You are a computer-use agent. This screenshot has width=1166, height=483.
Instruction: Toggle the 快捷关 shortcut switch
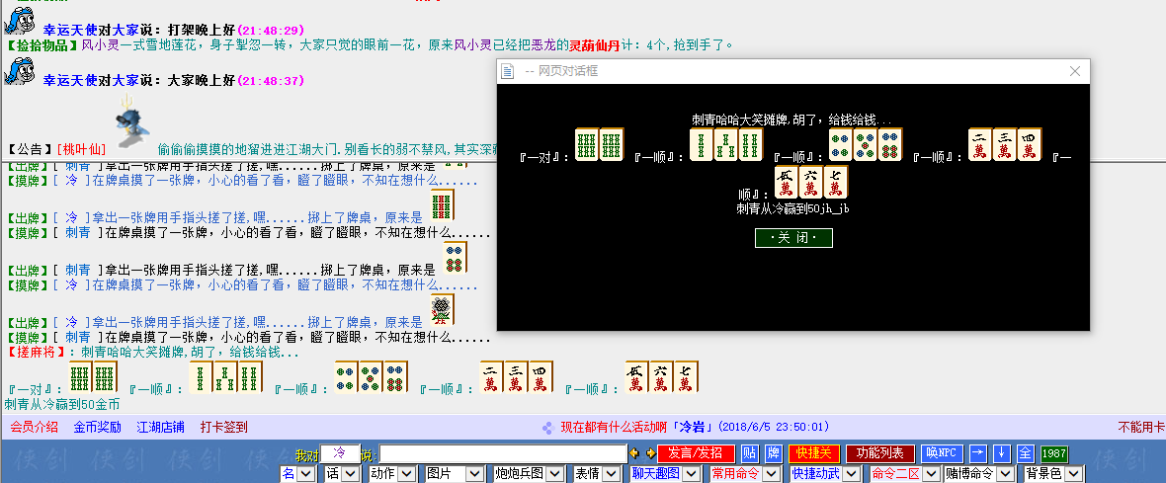coord(814,453)
